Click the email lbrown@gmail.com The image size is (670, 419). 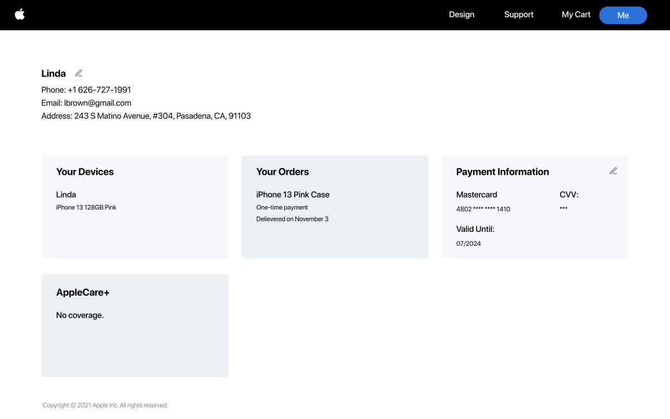(98, 103)
